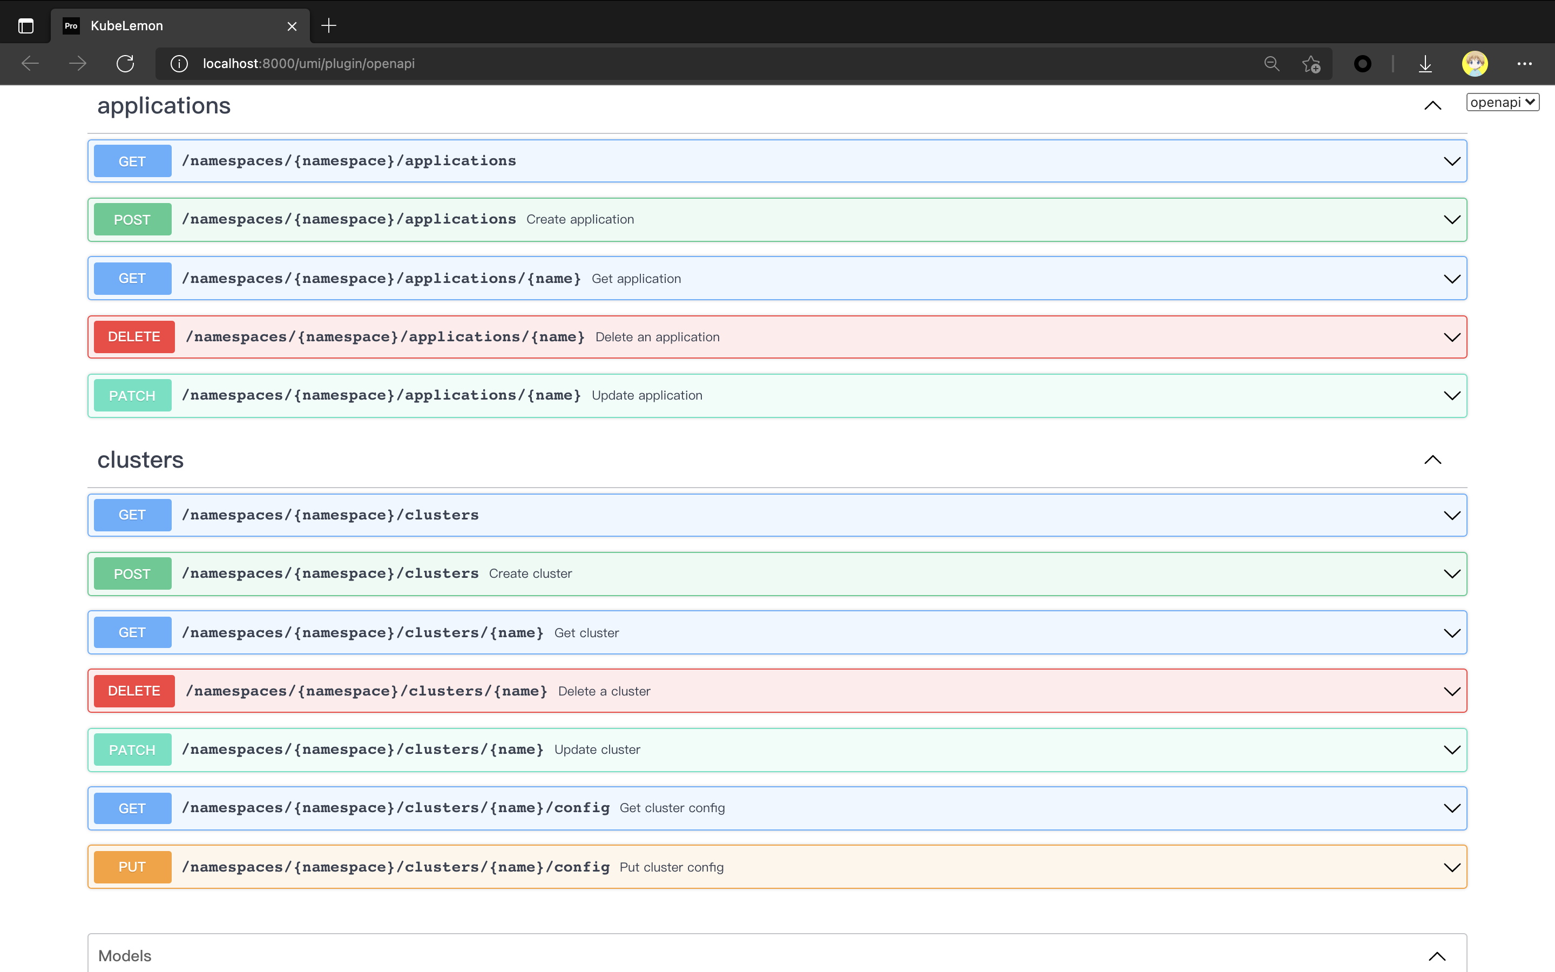Collapse the applications section

click(1432, 106)
